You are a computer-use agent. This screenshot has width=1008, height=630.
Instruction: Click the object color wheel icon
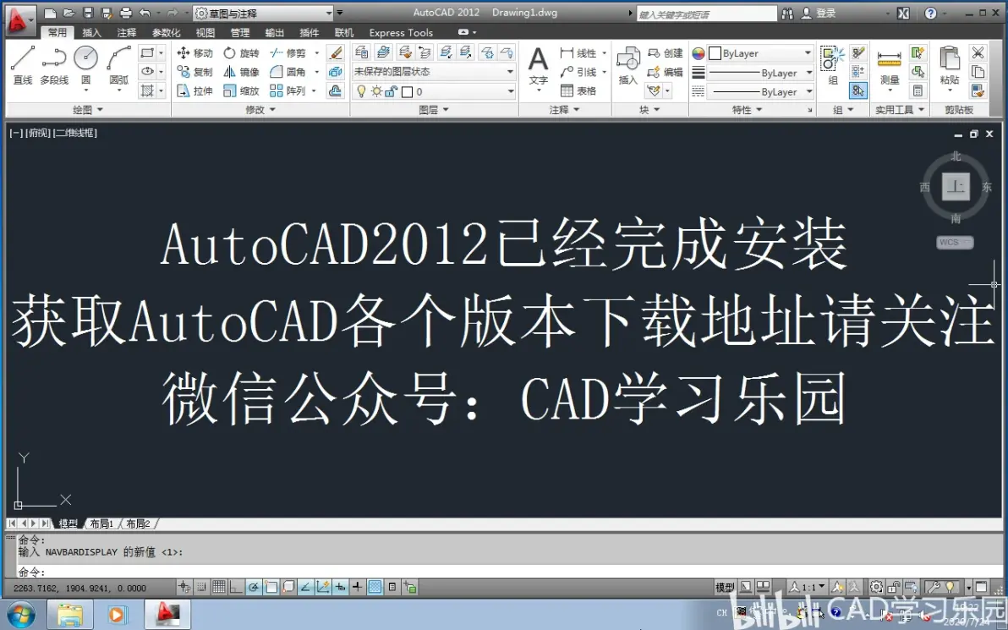pyautogui.click(x=698, y=53)
